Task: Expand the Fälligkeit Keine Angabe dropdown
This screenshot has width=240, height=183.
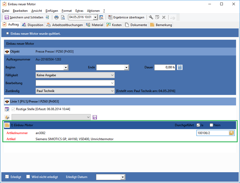Action: (112, 75)
